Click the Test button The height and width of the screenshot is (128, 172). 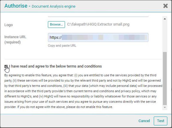[161, 121]
